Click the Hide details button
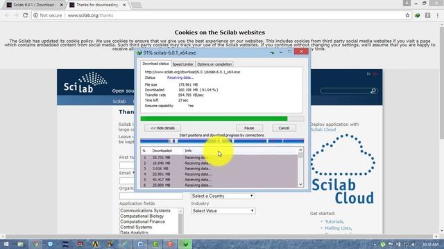 tap(162, 128)
